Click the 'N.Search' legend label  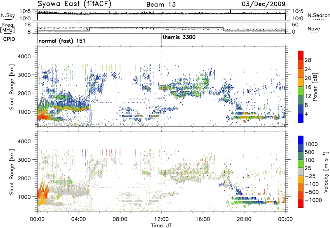coord(318,15)
